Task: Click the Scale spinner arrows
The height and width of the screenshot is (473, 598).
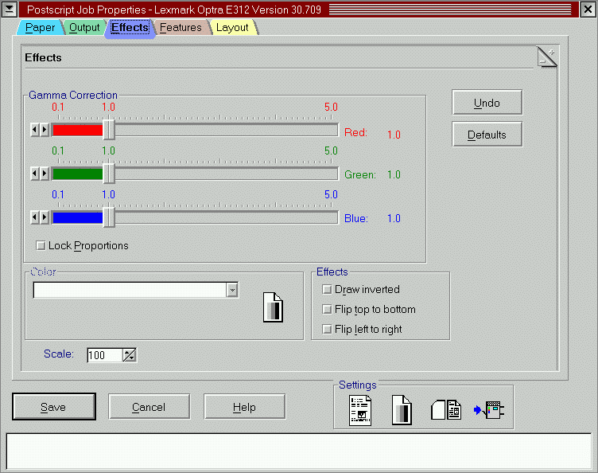Action: coord(130,355)
